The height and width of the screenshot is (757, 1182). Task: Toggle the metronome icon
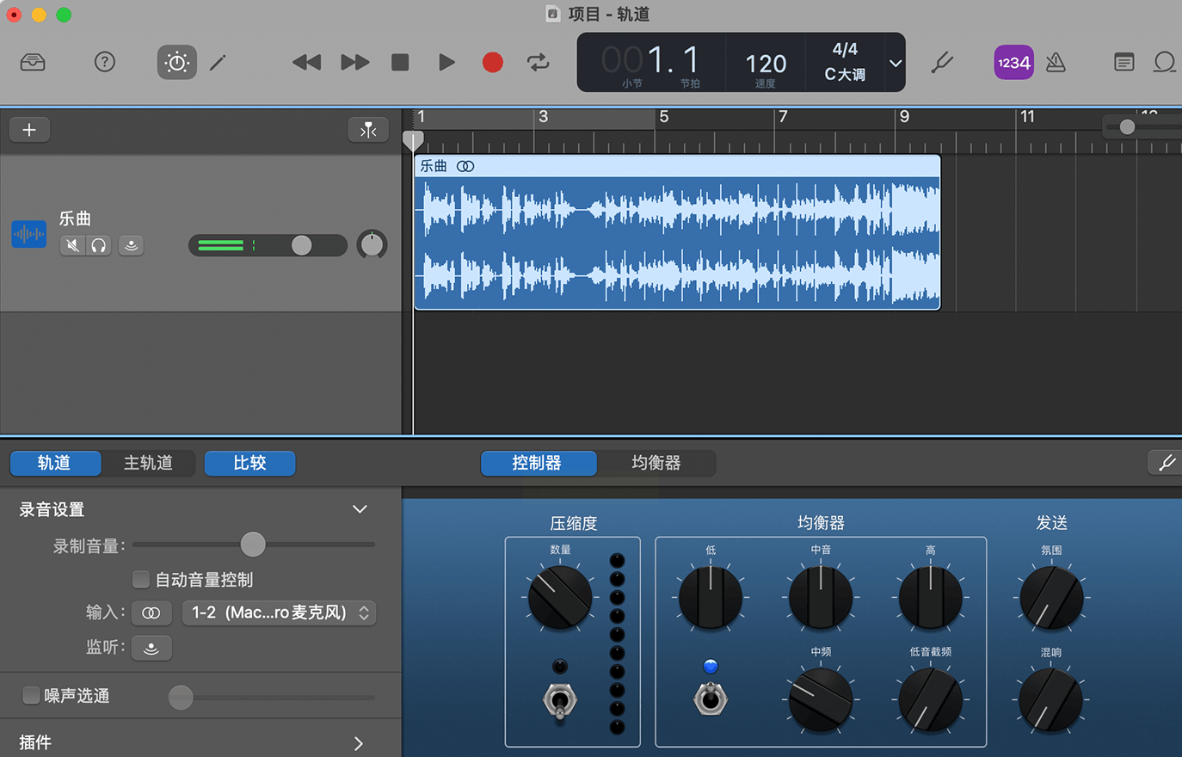(1056, 62)
